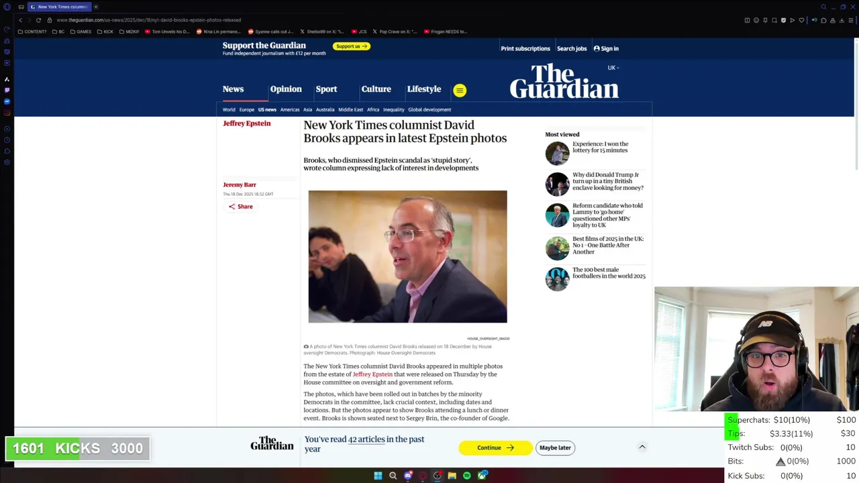Select the News section tab
859x483 pixels.
click(234, 89)
